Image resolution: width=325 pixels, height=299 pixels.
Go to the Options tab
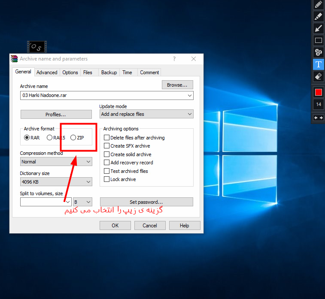point(70,72)
